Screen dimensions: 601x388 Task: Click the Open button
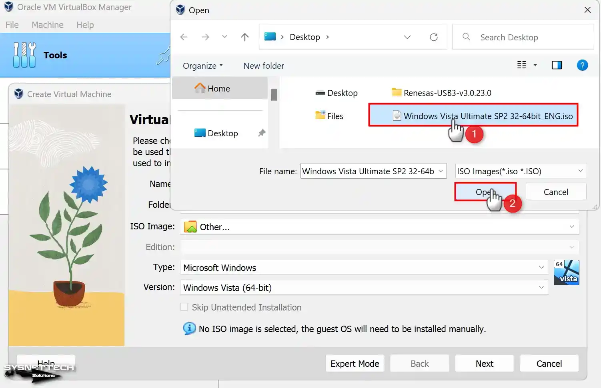coord(485,192)
